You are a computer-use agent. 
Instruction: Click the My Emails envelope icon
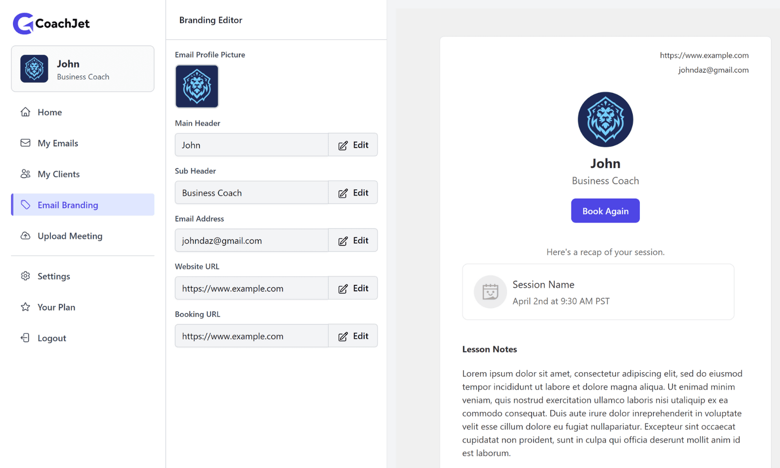pos(25,143)
